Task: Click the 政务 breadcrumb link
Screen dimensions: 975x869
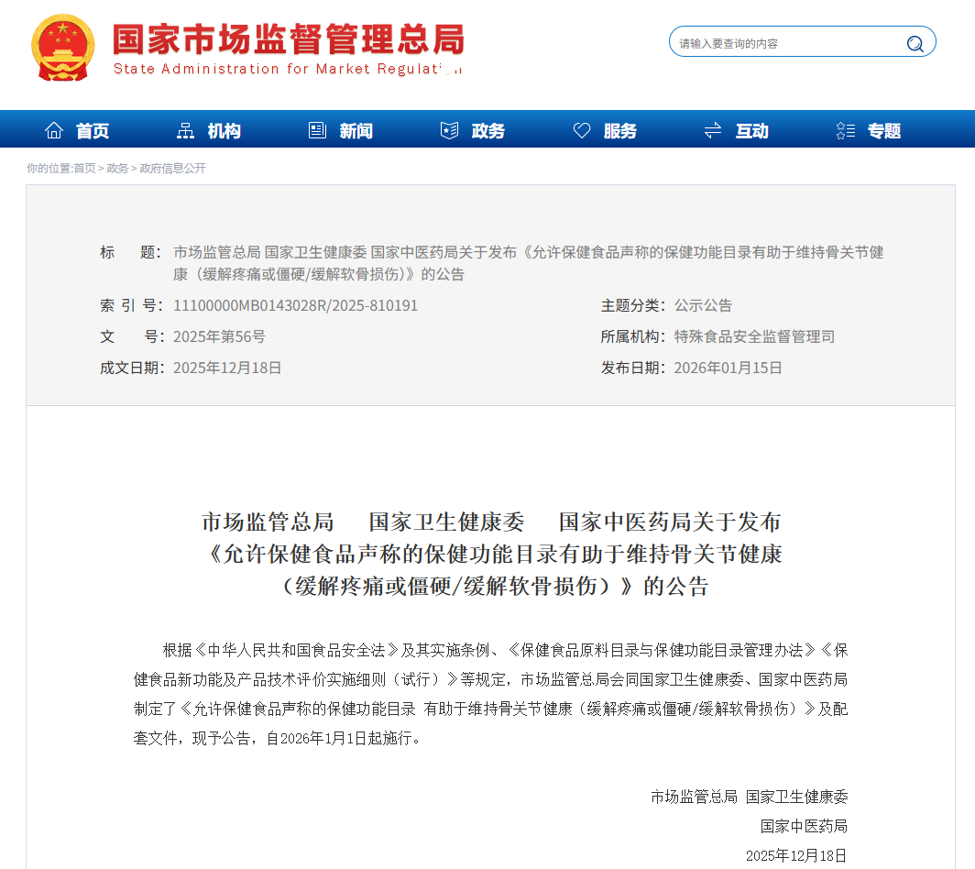Action: point(115,169)
